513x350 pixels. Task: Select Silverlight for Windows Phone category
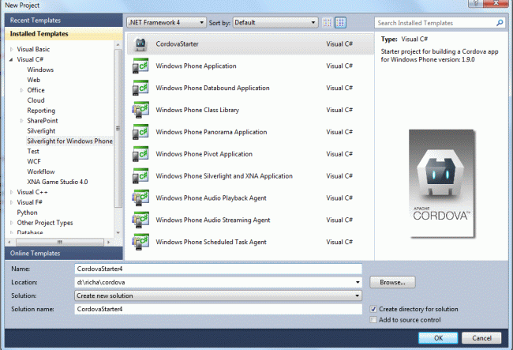(69, 141)
